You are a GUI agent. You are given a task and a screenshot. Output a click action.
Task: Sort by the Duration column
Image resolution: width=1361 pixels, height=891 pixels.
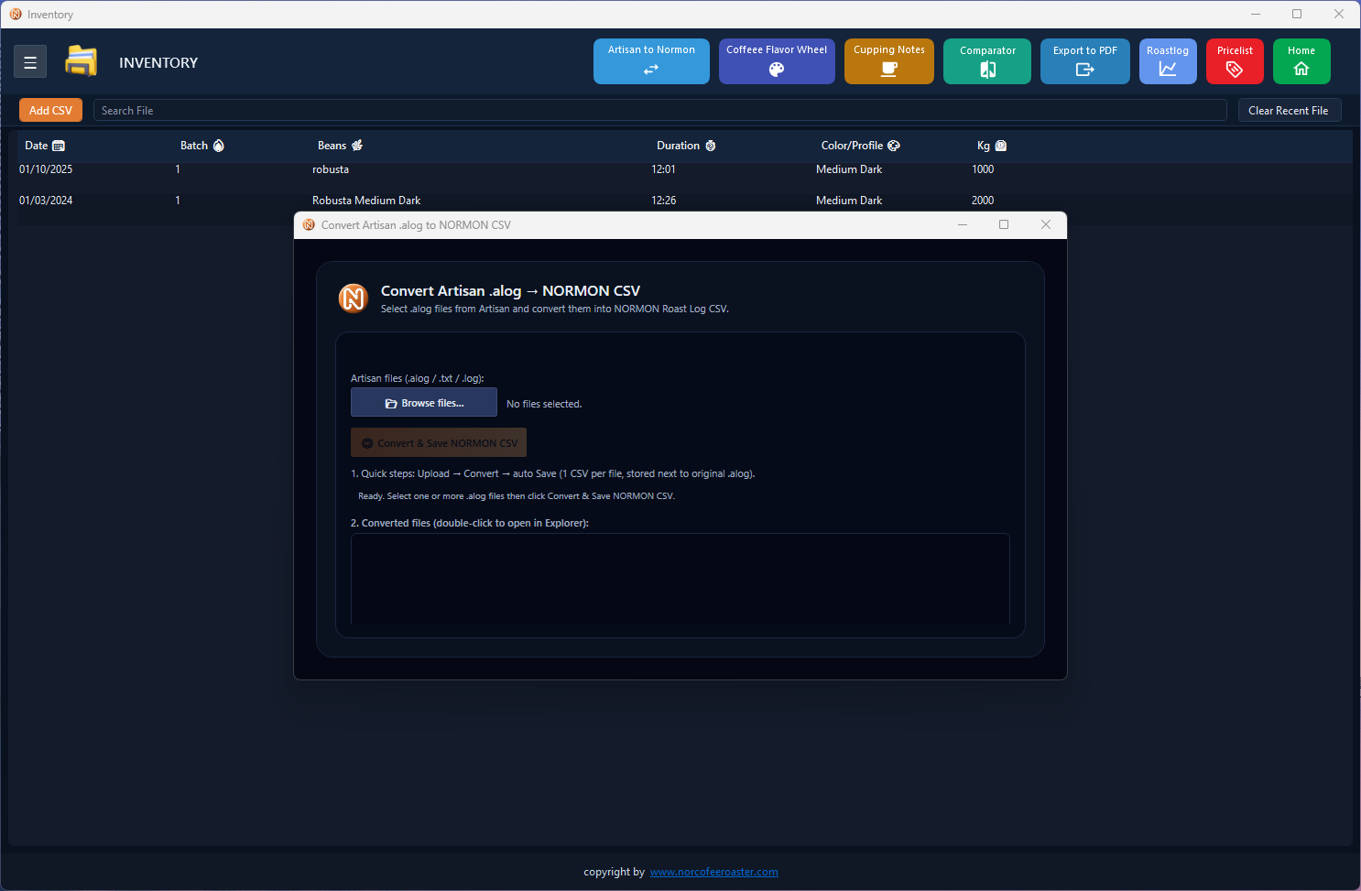[x=685, y=145]
